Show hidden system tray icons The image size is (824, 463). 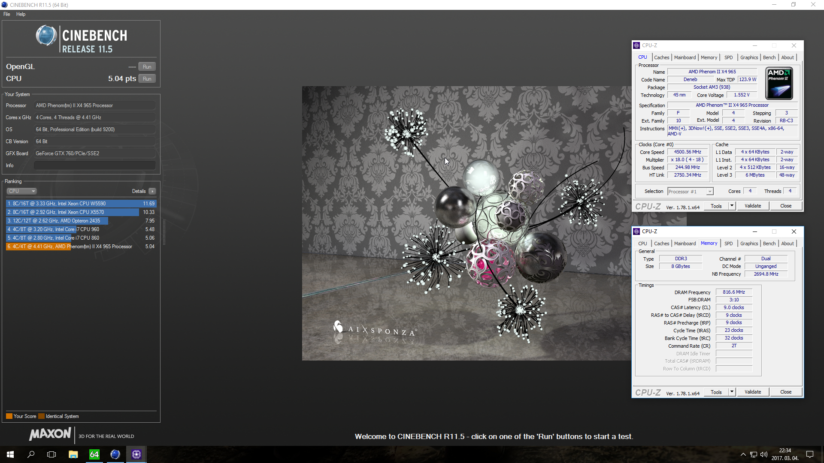pos(743,454)
